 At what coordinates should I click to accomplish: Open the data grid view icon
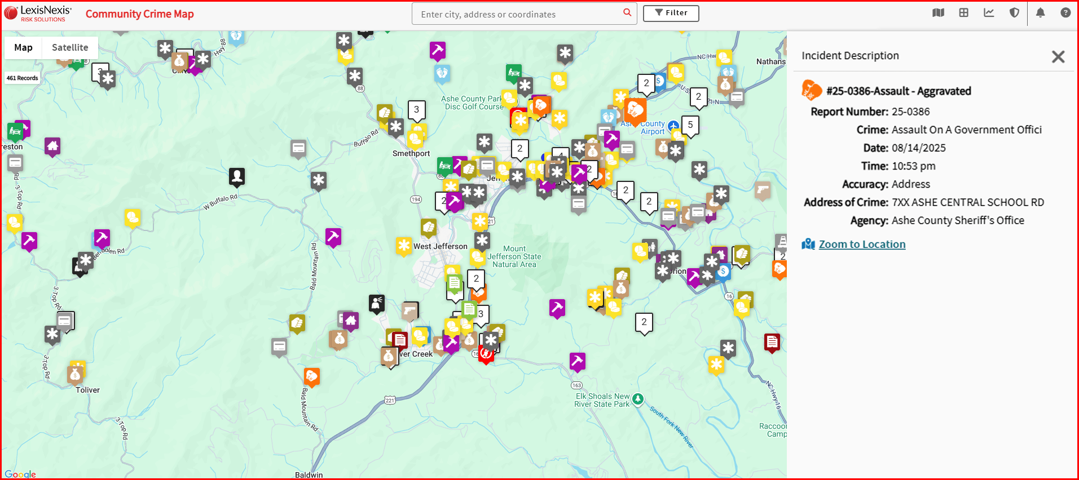(x=963, y=13)
